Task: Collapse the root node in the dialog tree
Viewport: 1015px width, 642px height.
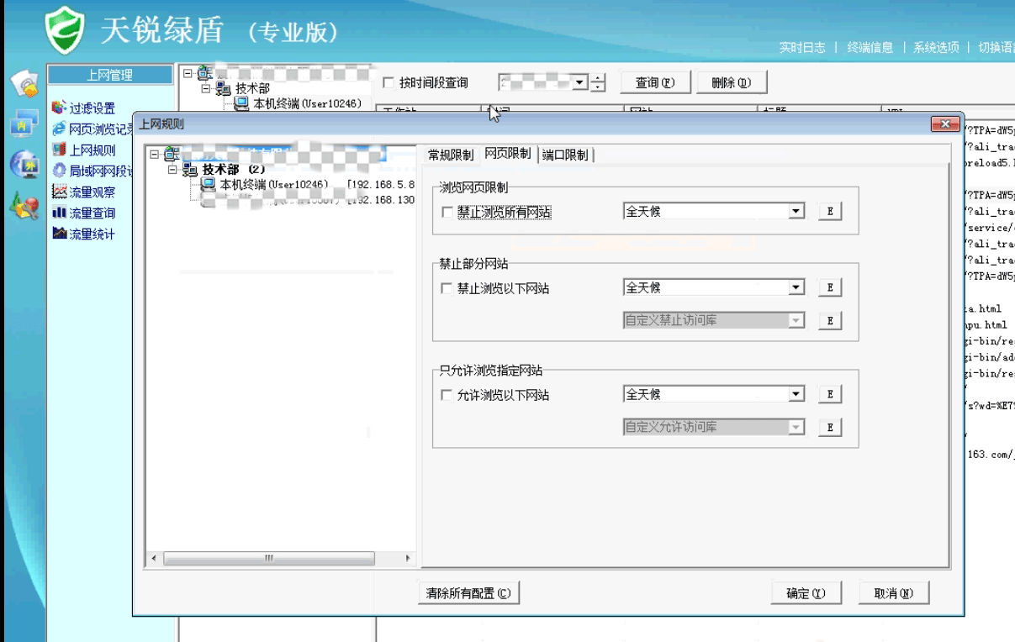Action: pyautogui.click(x=154, y=155)
